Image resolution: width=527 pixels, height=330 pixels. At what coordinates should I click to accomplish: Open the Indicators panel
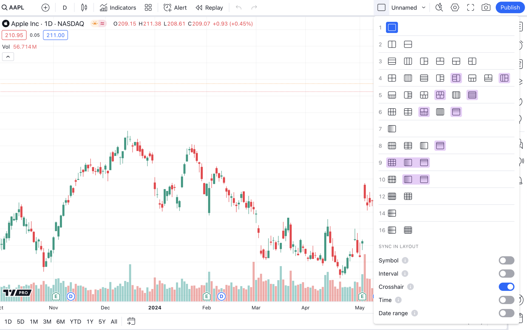(118, 7)
